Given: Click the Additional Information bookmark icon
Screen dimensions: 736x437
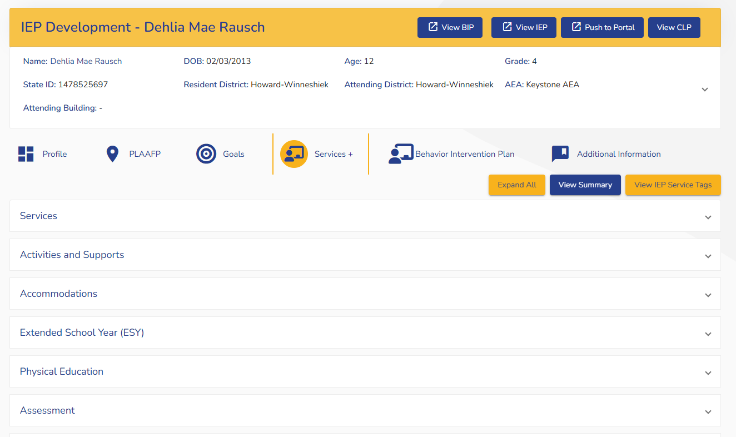Looking at the screenshot, I should pyautogui.click(x=560, y=154).
